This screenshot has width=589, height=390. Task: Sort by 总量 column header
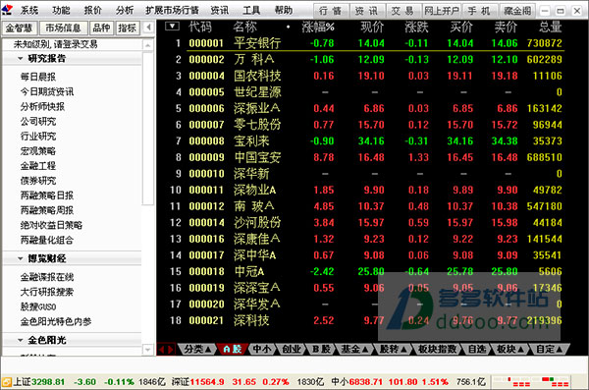click(x=551, y=27)
